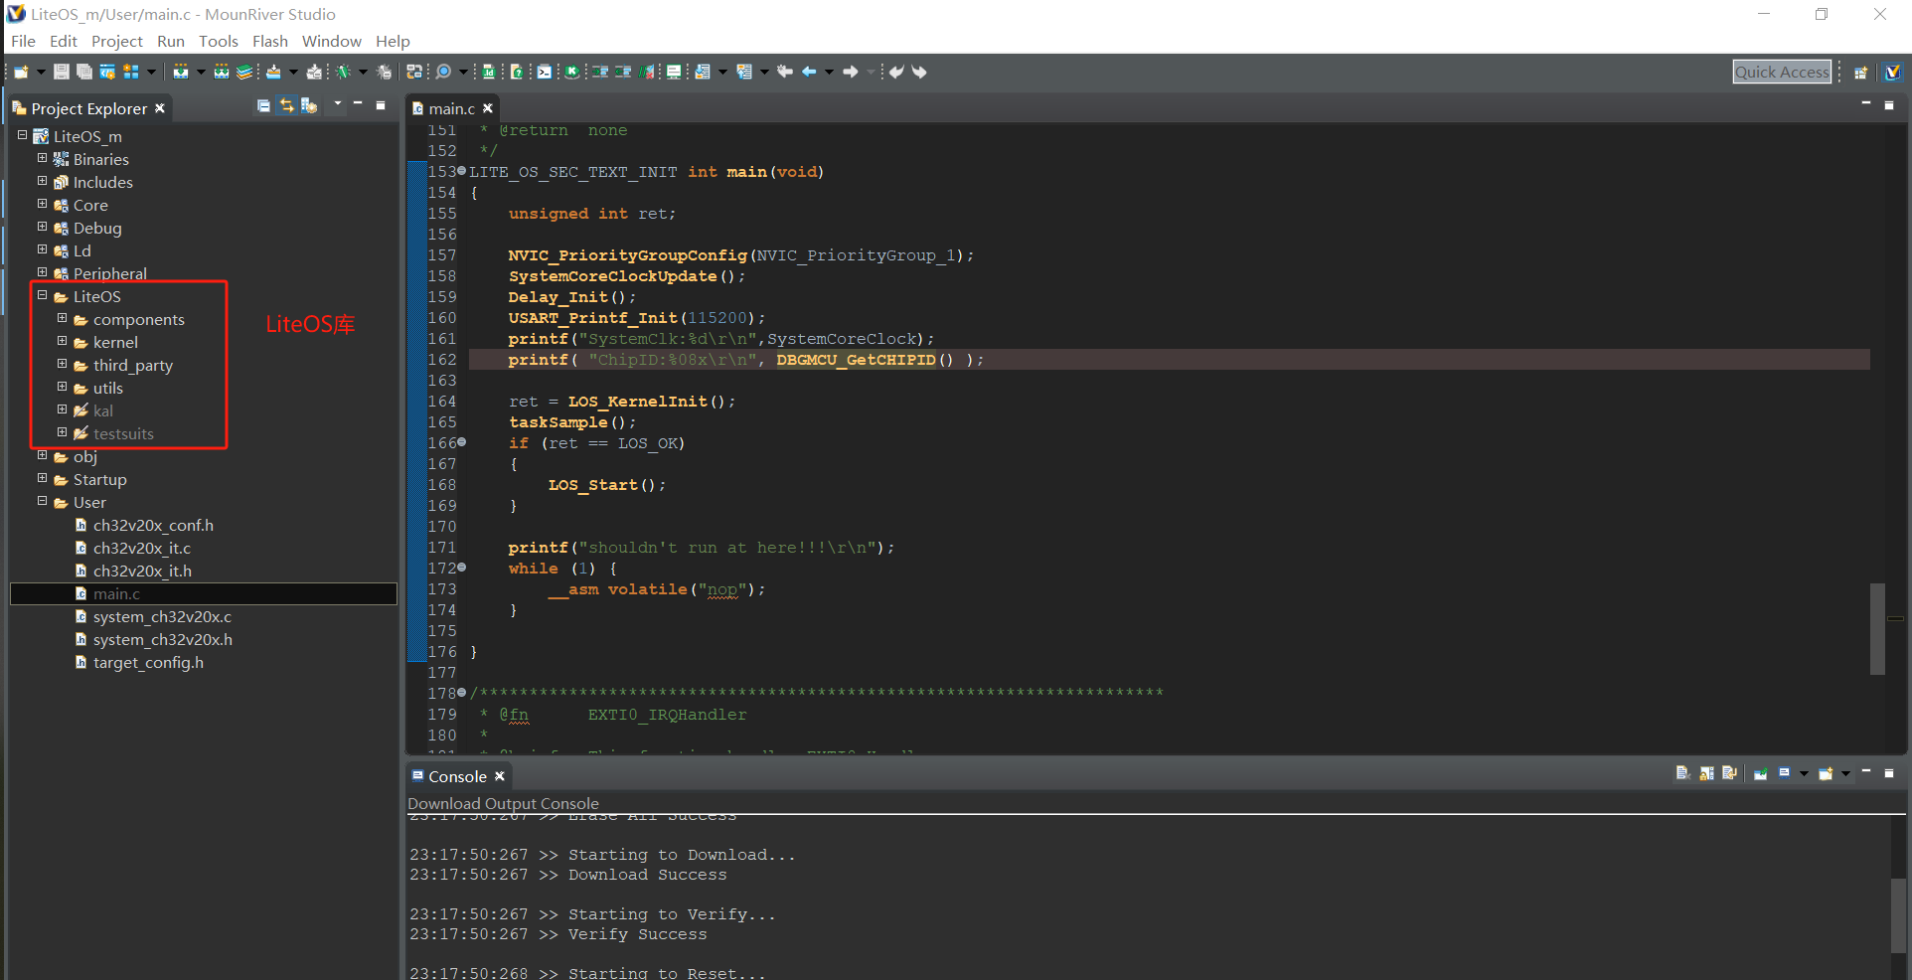Screen dimensions: 1912x980
Task: Click the Help menu
Action: click(393, 41)
